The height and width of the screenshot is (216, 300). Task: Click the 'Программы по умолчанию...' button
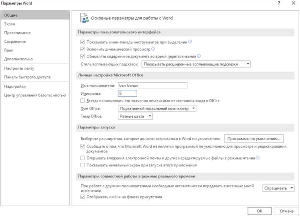click(x=254, y=138)
